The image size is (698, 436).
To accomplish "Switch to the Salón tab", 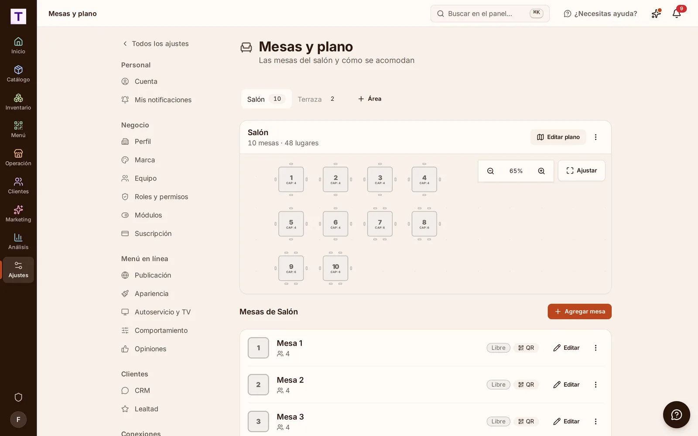I will (266, 99).
